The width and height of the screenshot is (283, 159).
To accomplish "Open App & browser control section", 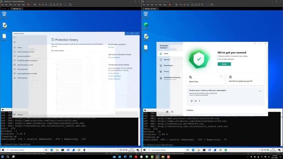I will [25, 65].
